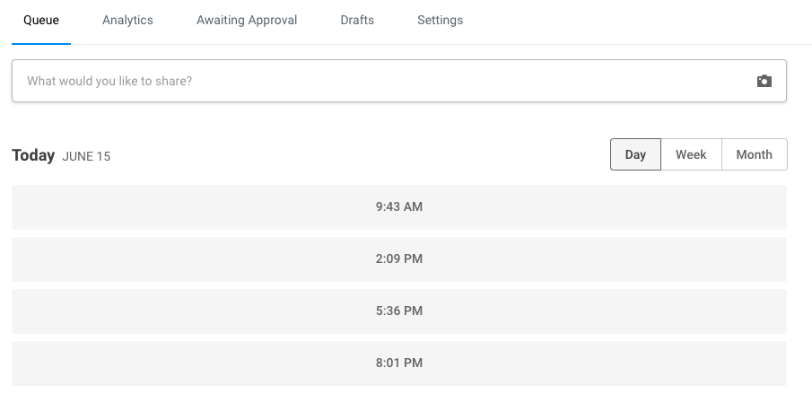The image size is (812, 394).
Task: Select the Queue tab
Action: point(41,20)
